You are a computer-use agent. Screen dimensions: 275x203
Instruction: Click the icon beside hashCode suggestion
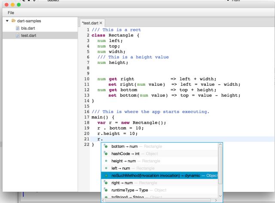pyautogui.click(x=106, y=154)
